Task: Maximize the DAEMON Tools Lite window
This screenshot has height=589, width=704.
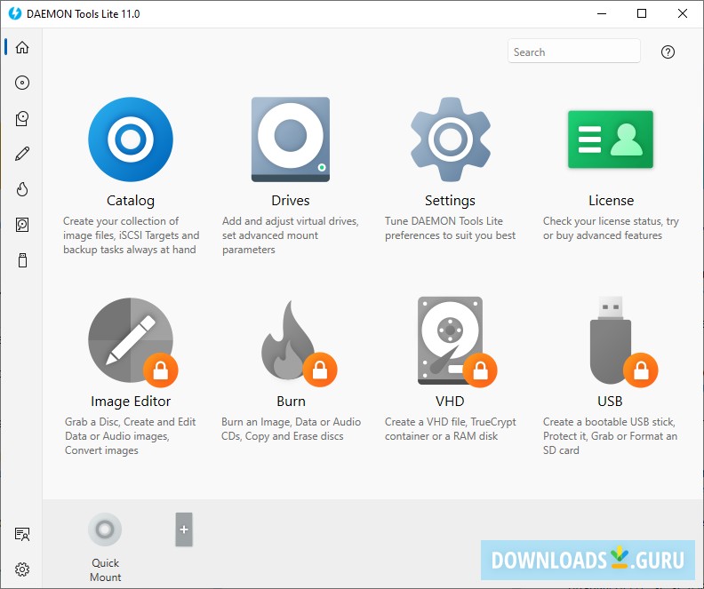Action: [642, 13]
